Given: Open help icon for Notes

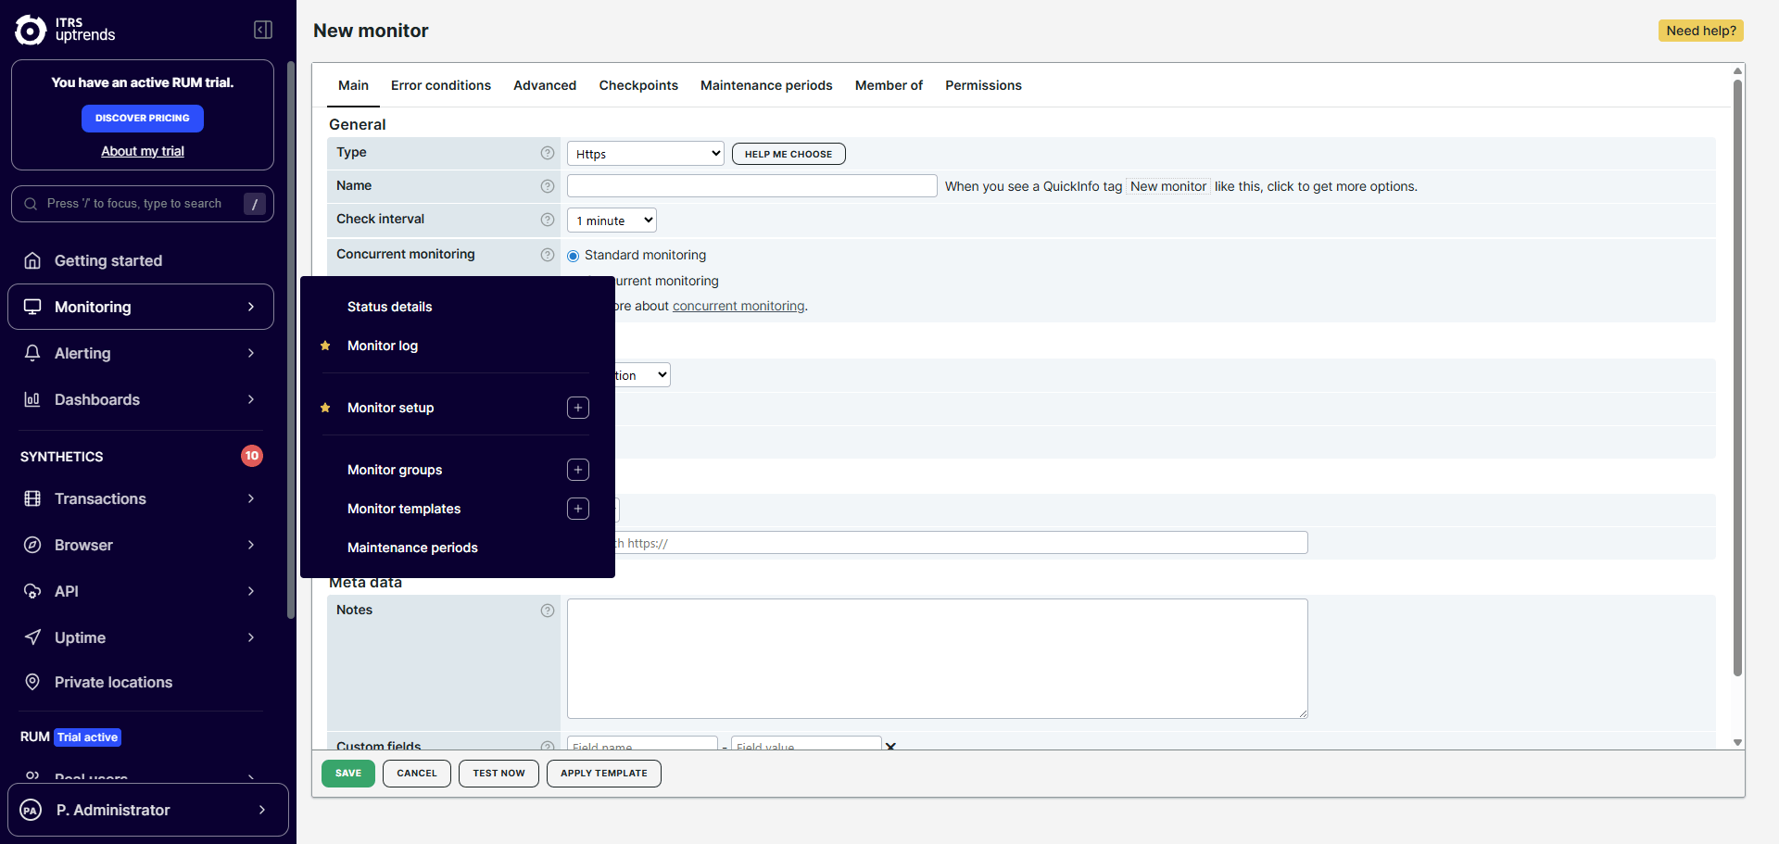Looking at the screenshot, I should (548, 611).
